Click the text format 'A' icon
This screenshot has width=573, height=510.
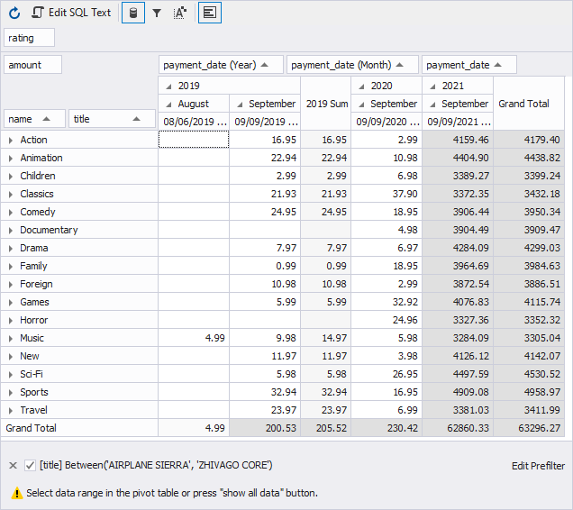(179, 13)
